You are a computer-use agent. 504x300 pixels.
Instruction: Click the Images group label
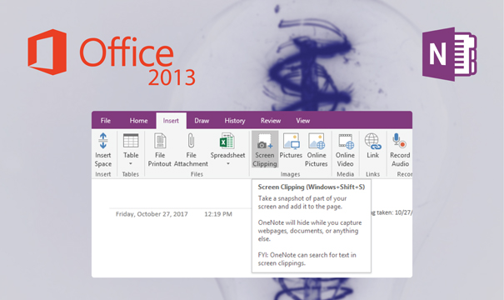point(290,174)
